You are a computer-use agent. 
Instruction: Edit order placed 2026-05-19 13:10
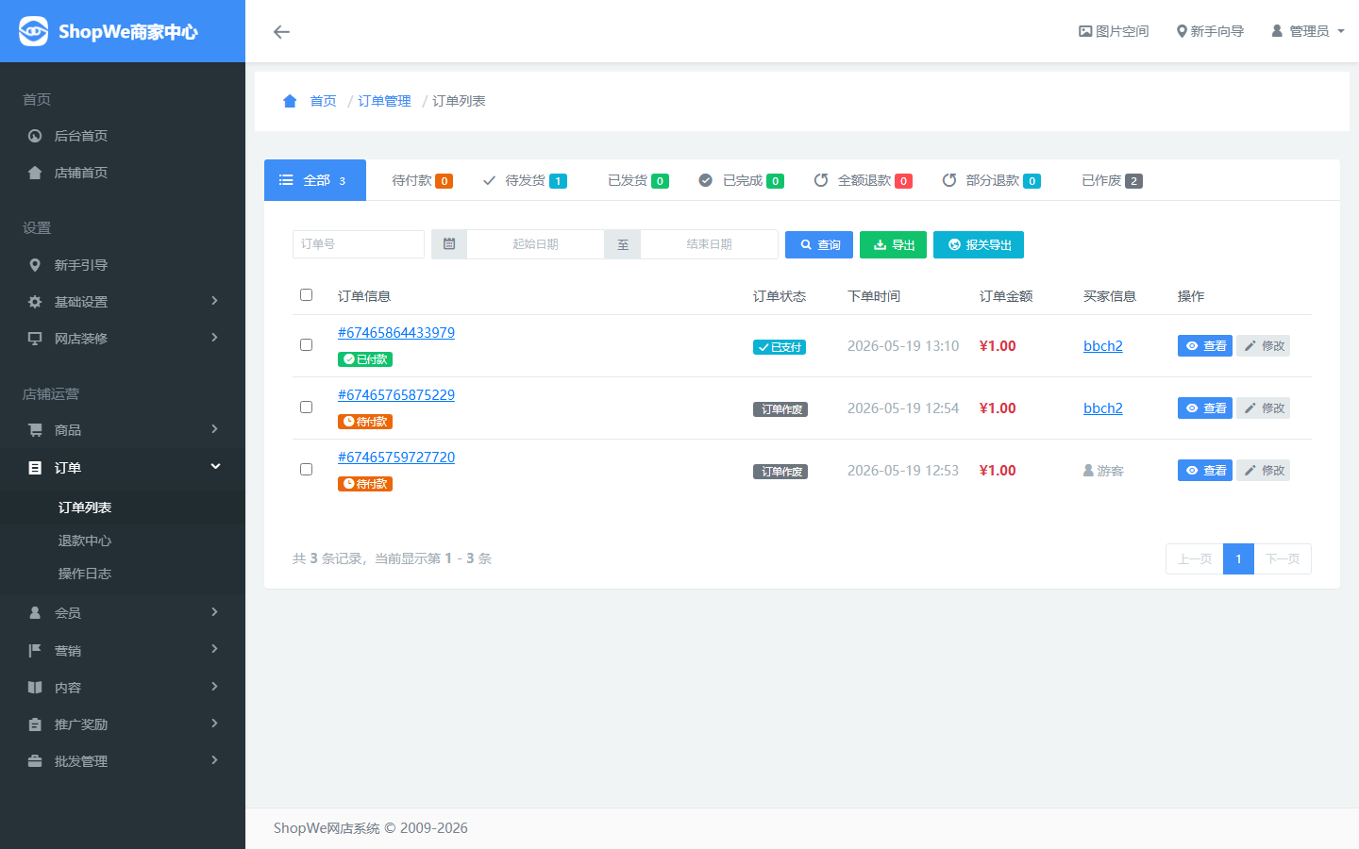point(1264,346)
